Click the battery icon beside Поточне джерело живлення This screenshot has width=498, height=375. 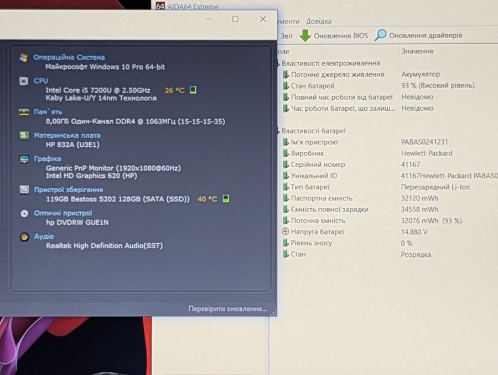pyautogui.click(x=286, y=74)
